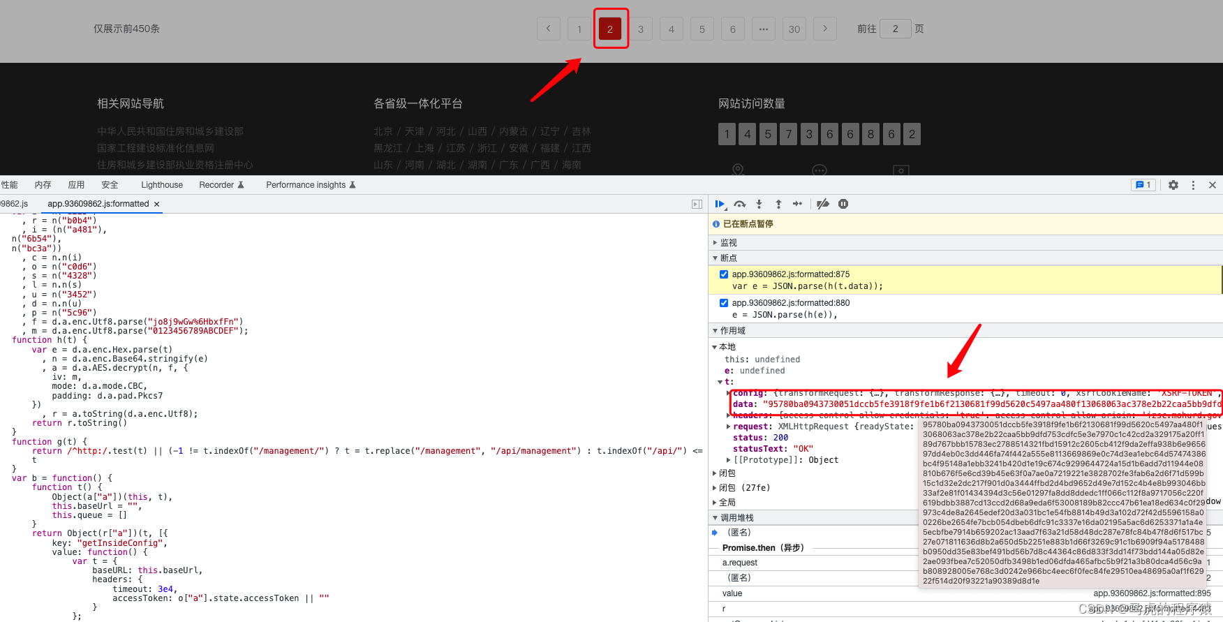1223x622 pixels.
Task: Open the 安全 tab
Action: 110,185
